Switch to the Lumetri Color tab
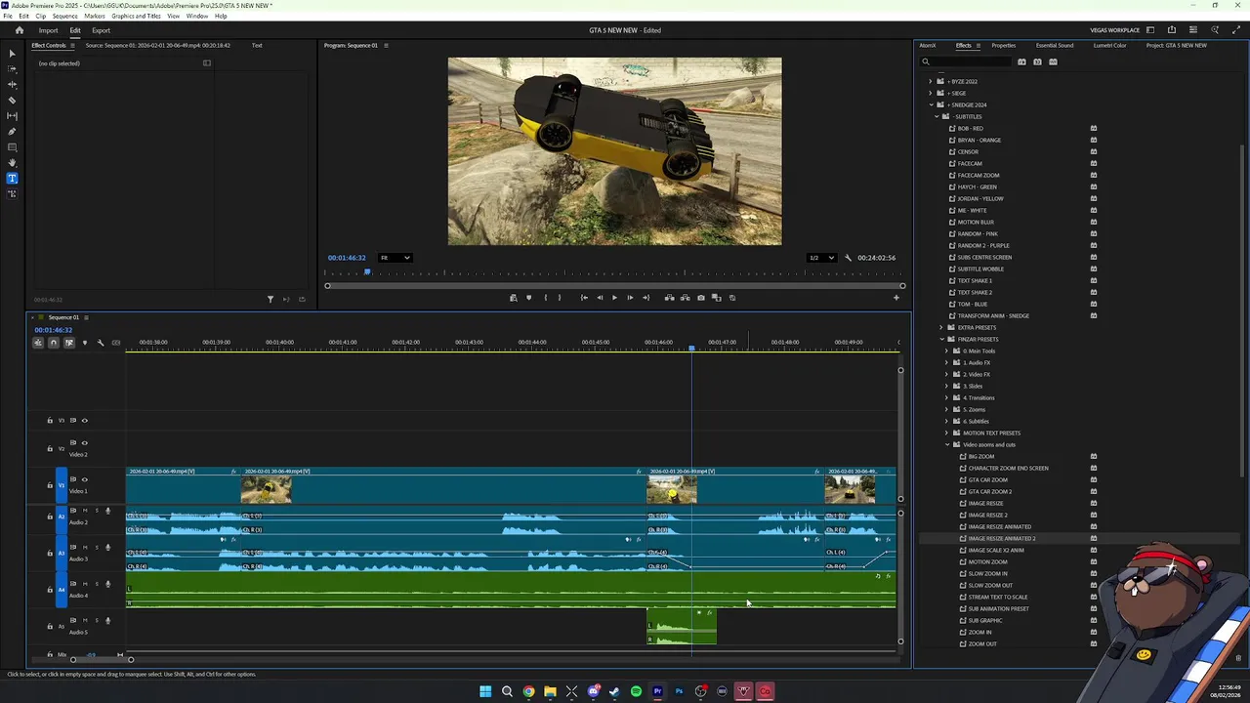 (1109, 46)
